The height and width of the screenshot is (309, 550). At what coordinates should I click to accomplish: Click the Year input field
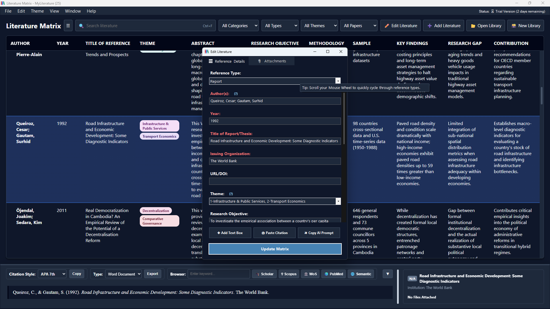(275, 121)
